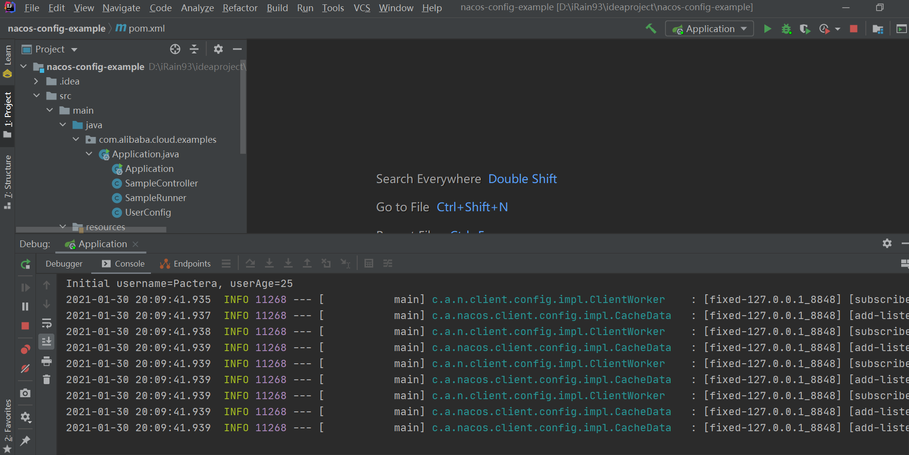
Task: Click the Go to File shortcut link
Action: click(x=472, y=207)
